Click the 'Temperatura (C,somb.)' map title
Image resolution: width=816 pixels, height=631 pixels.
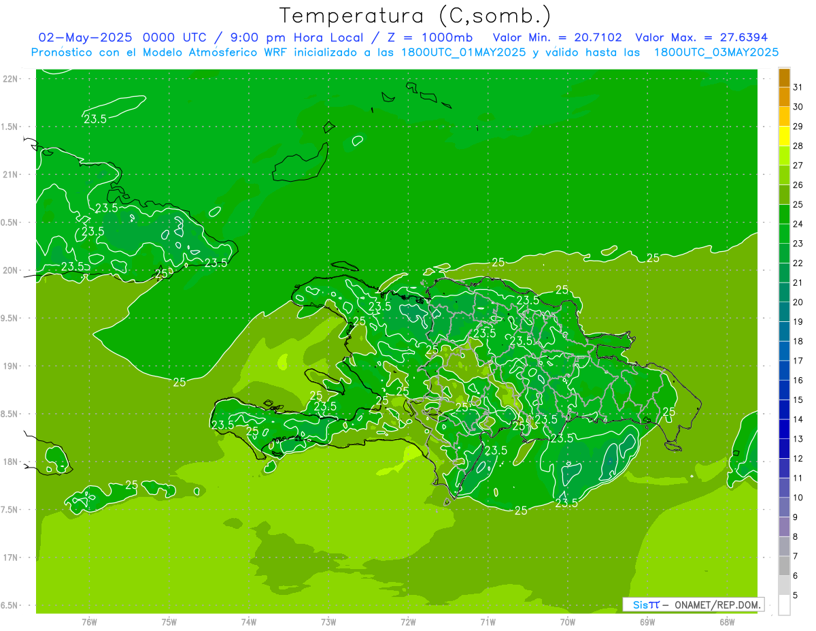(415, 16)
